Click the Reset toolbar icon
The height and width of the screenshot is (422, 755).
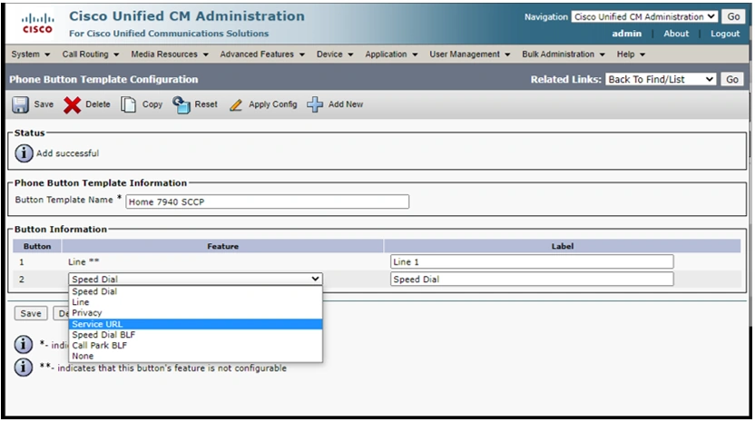coord(181,104)
